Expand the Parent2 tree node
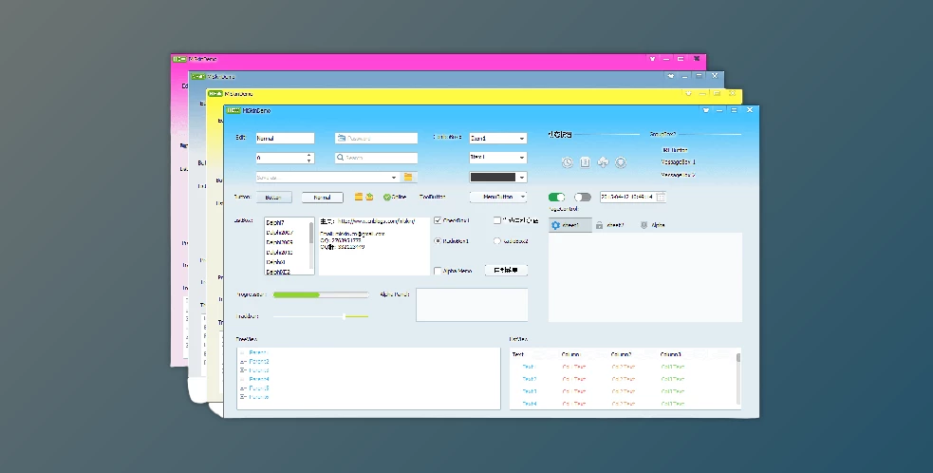Image resolution: width=933 pixels, height=473 pixels. coord(243,362)
